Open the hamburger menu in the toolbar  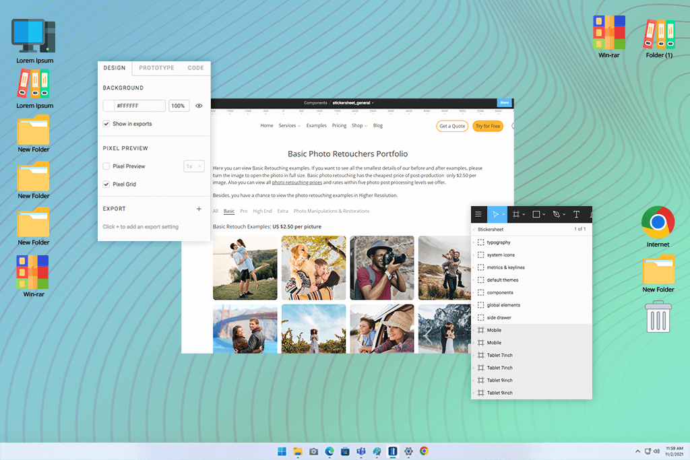tap(478, 215)
